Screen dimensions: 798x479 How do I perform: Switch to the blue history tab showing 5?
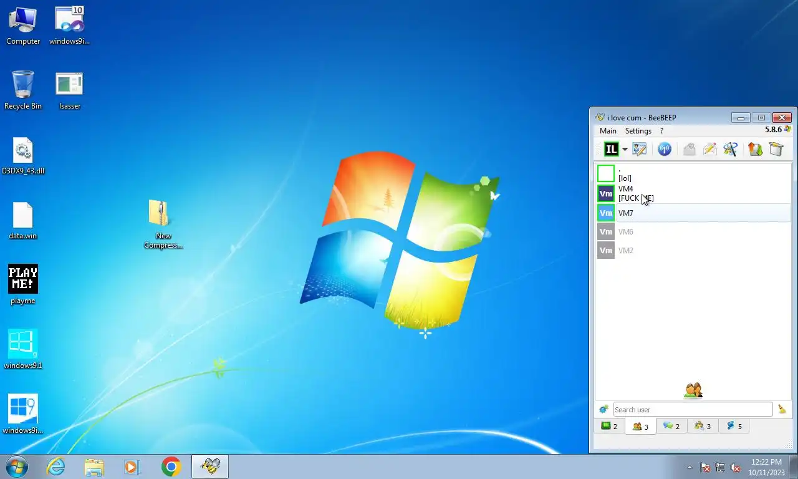pyautogui.click(x=734, y=426)
